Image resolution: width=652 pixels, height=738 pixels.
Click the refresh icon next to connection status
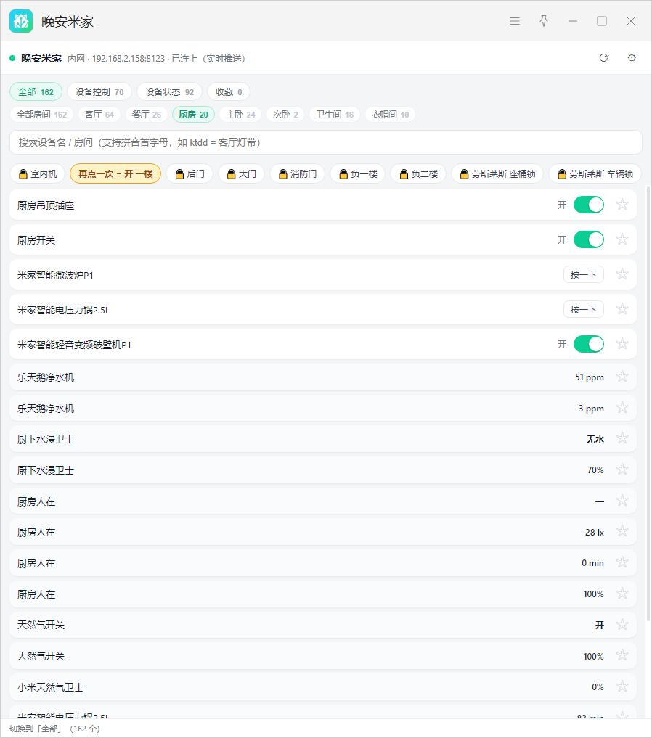point(603,58)
